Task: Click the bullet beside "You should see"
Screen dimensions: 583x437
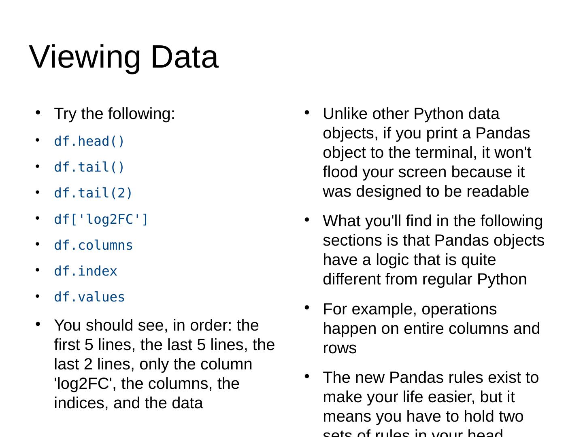Action: click(x=38, y=324)
